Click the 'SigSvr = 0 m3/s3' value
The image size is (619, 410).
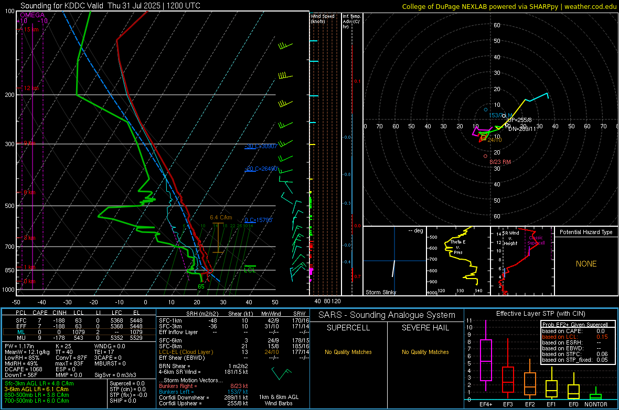[115, 375]
